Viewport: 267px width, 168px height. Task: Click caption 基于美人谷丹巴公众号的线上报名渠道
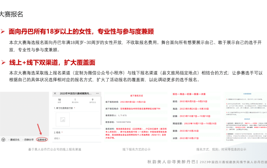55,149
